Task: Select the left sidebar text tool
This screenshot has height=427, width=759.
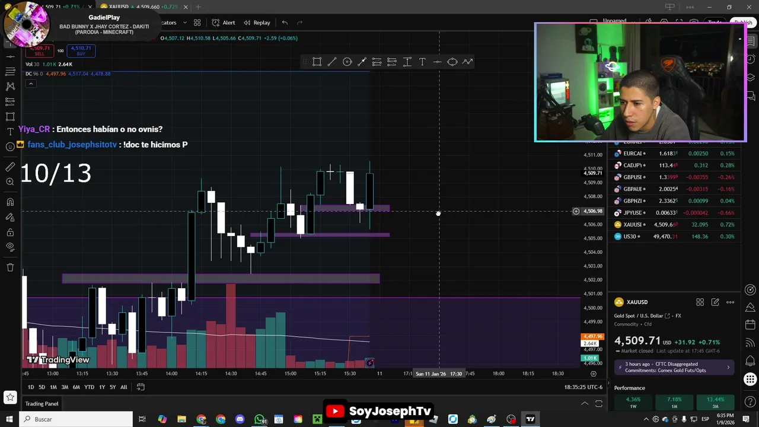Action: point(10,132)
